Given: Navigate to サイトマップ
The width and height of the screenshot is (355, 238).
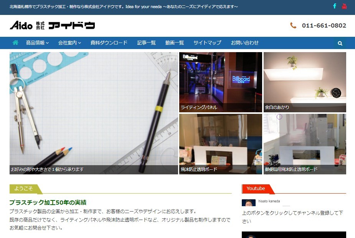Looking at the screenshot, I should coord(207,43).
